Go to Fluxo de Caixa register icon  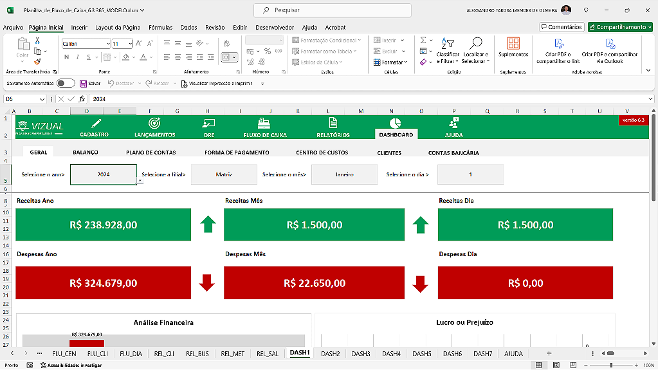[264, 123]
